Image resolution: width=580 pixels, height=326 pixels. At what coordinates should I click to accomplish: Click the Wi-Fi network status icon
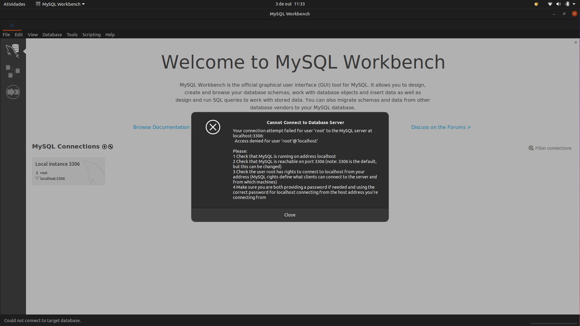[550, 4]
